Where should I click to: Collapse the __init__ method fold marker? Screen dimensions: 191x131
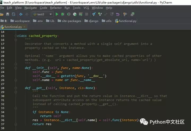pyautogui.click(x=16, y=68)
